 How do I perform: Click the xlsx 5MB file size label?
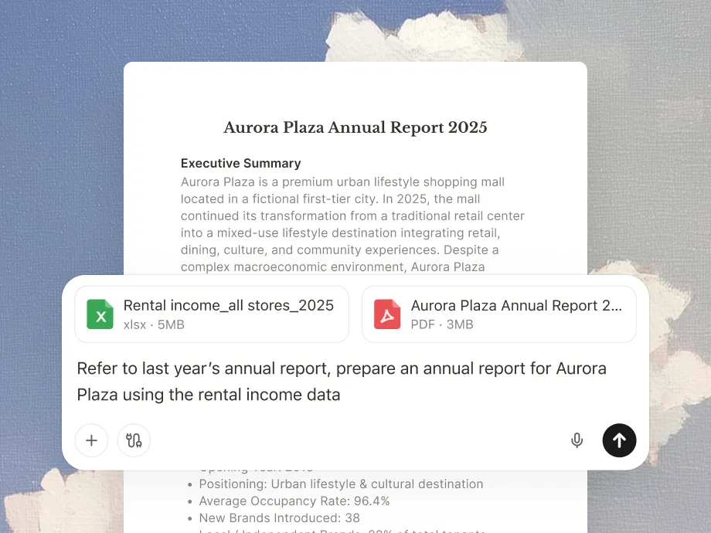[154, 324]
